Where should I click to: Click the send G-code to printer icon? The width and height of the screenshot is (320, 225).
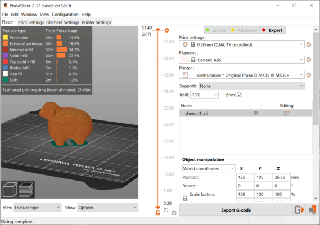pyautogui.click(x=299, y=210)
